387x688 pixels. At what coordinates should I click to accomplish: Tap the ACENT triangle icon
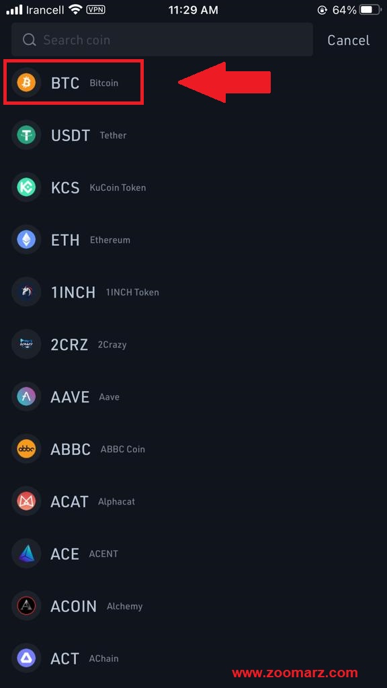(x=26, y=554)
